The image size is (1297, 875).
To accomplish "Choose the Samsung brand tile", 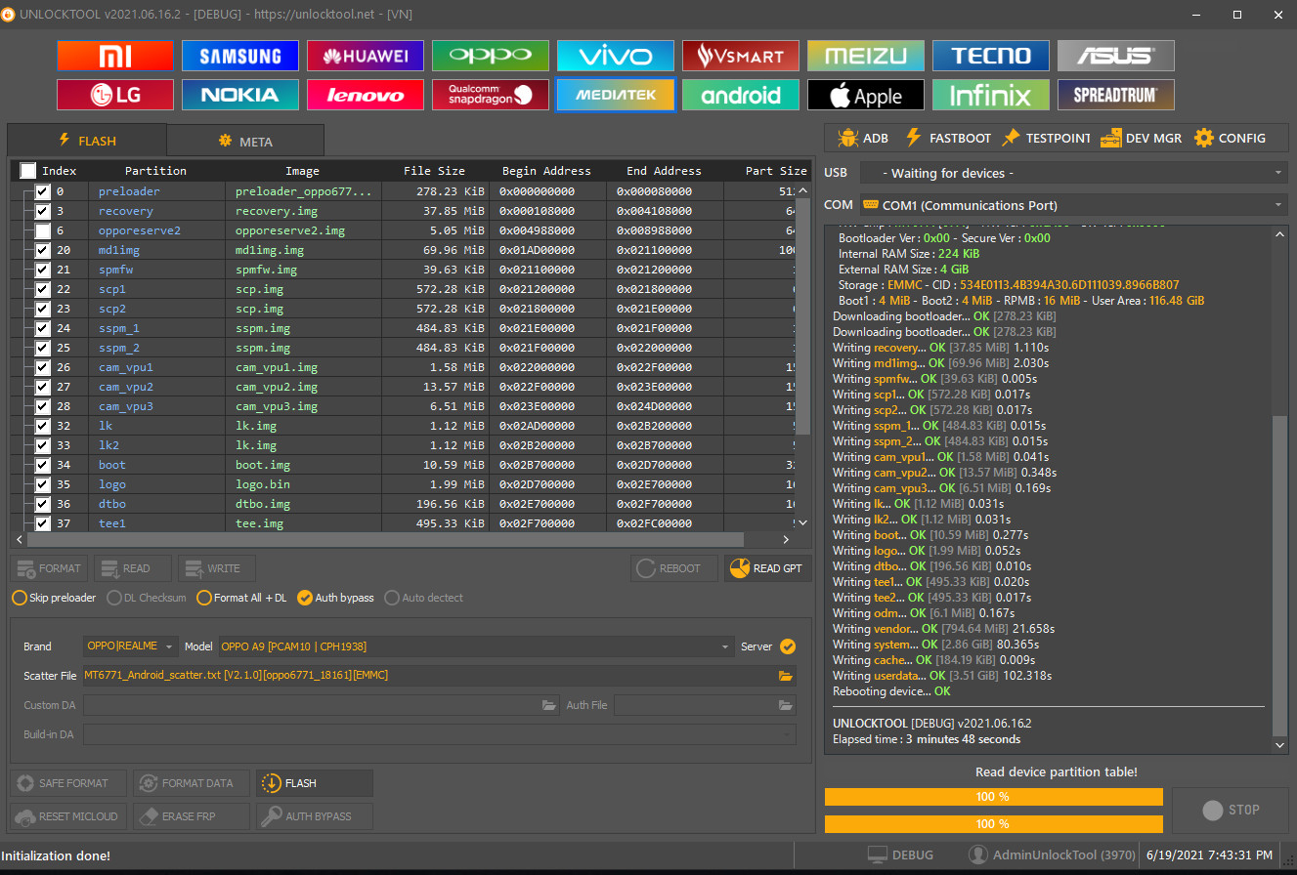I will [240, 56].
